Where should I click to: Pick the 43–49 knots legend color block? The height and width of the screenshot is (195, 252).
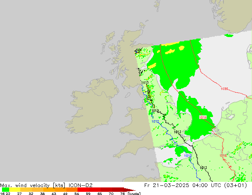(60, 189)
